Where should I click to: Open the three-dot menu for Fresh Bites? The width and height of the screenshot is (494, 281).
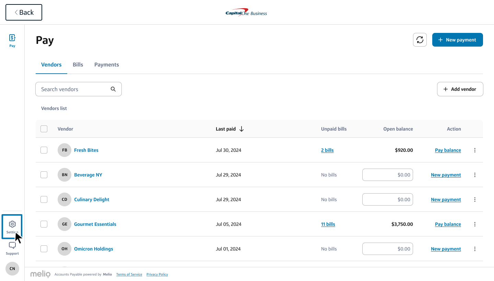[475, 150]
